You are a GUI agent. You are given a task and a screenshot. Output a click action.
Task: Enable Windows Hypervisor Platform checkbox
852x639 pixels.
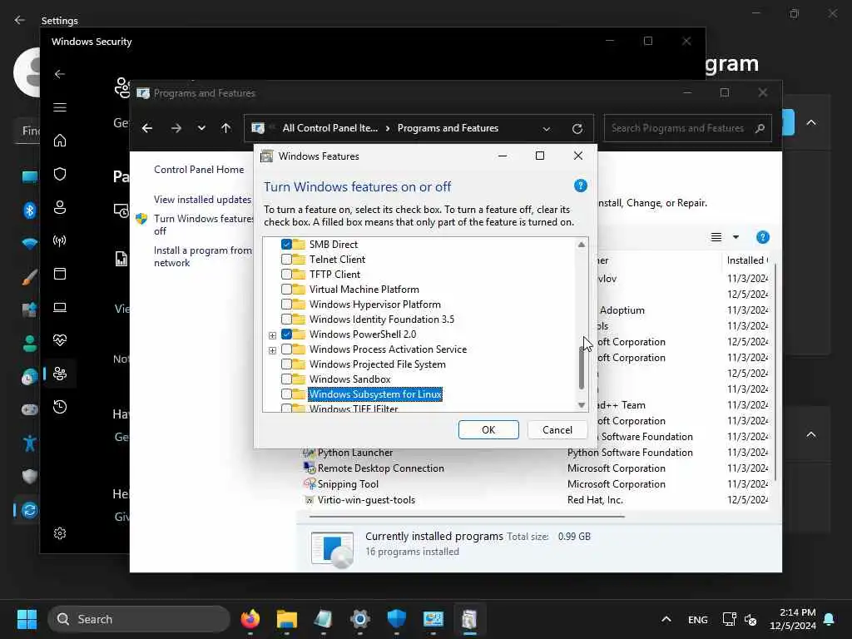tap(286, 305)
